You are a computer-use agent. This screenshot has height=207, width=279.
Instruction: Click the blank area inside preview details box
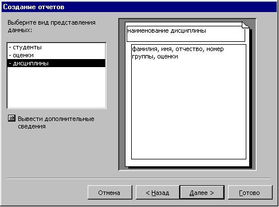188,109
